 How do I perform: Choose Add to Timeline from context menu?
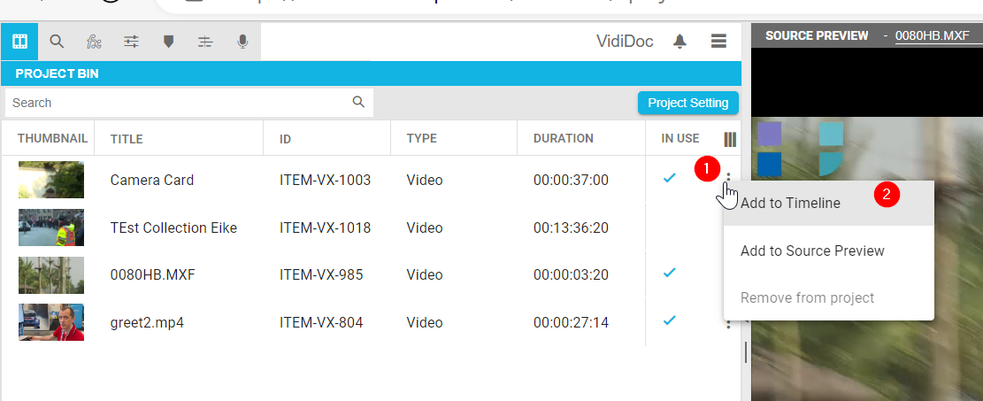pos(790,204)
